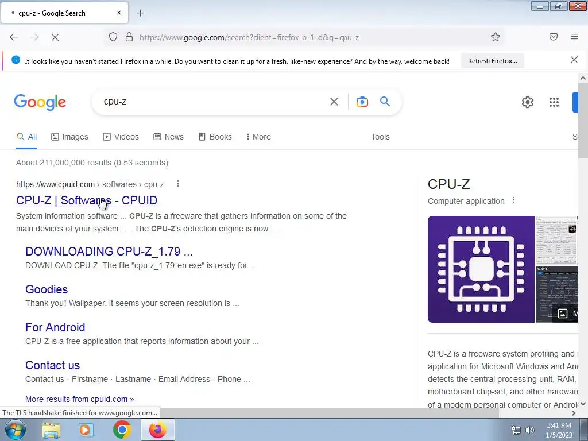View site info via the padlock icon
Viewport: 588px width, 441px height.
coord(129,37)
